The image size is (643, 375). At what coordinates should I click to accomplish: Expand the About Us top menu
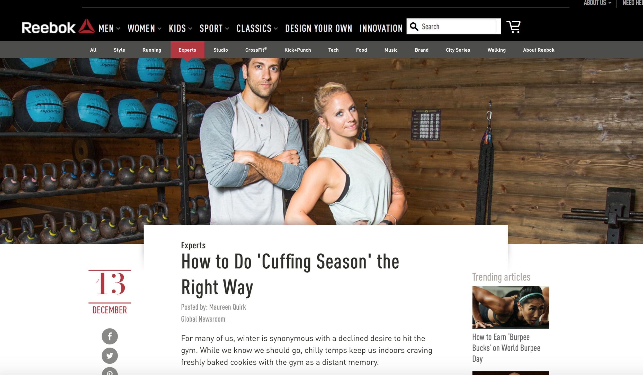(597, 3)
